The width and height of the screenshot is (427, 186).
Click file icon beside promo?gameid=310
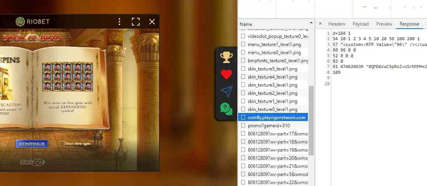(243, 125)
